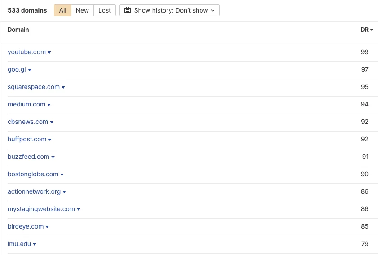Open the lmu.edu link
The image size is (378, 255).
click(19, 244)
